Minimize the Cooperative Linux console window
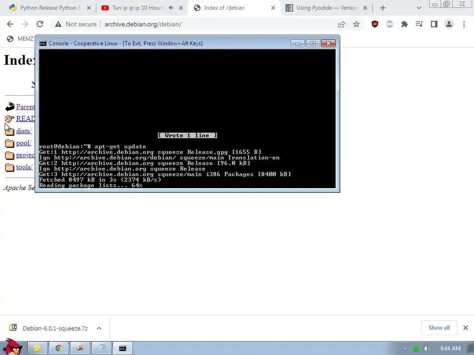This screenshot has height=355, width=474. pyautogui.click(x=298, y=43)
